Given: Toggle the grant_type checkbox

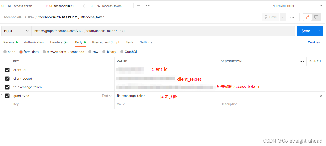Looking at the screenshot, I should (x=7, y=96).
